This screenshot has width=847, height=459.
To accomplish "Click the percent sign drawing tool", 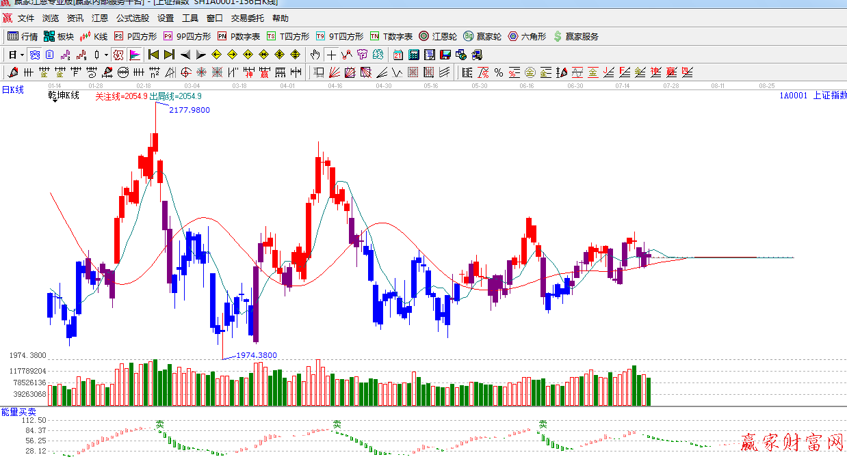I will tap(499, 72).
